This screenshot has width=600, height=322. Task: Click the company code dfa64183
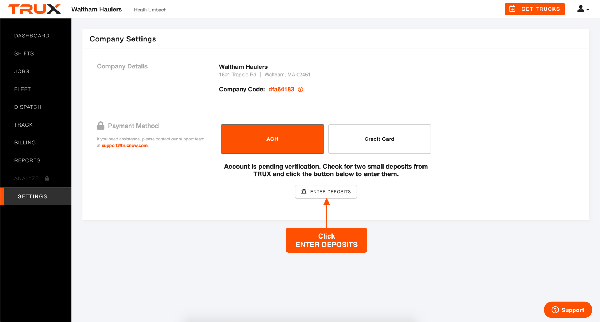pos(281,90)
